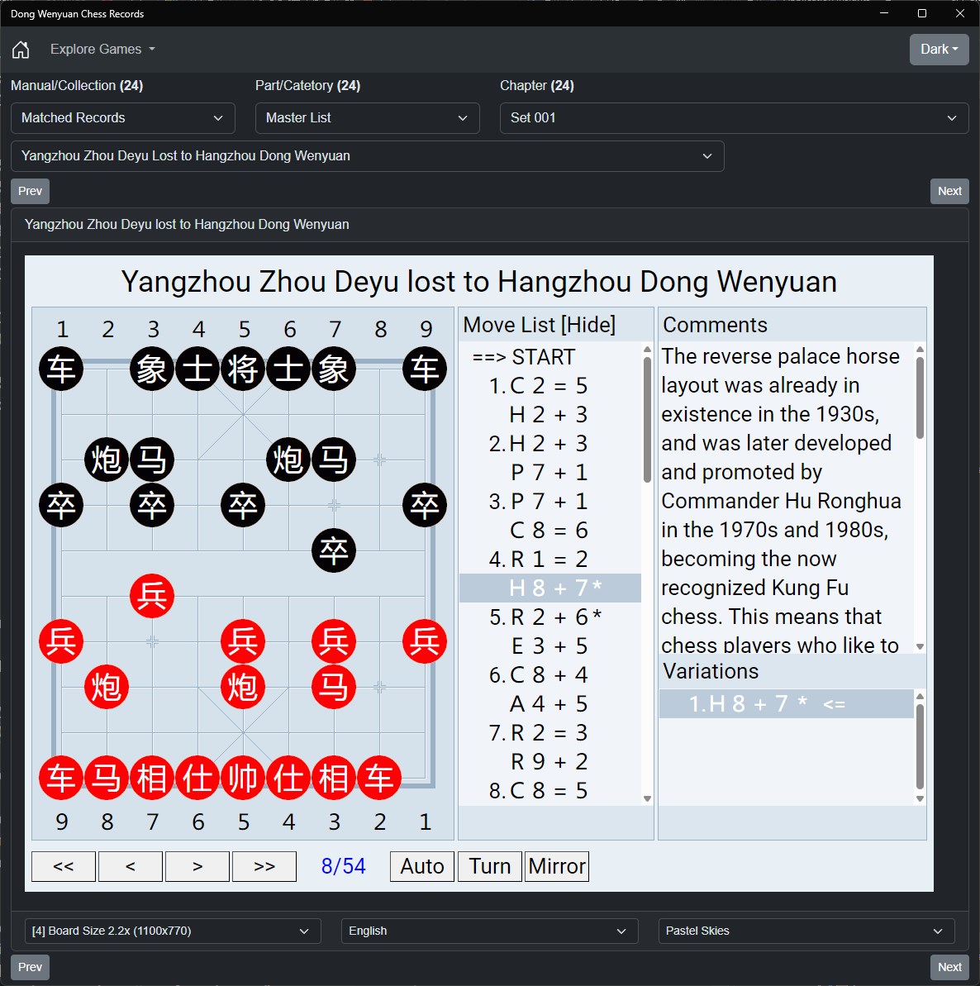Click the red general 帅 piece
This screenshot has height=986, width=980.
pyautogui.click(x=243, y=778)
